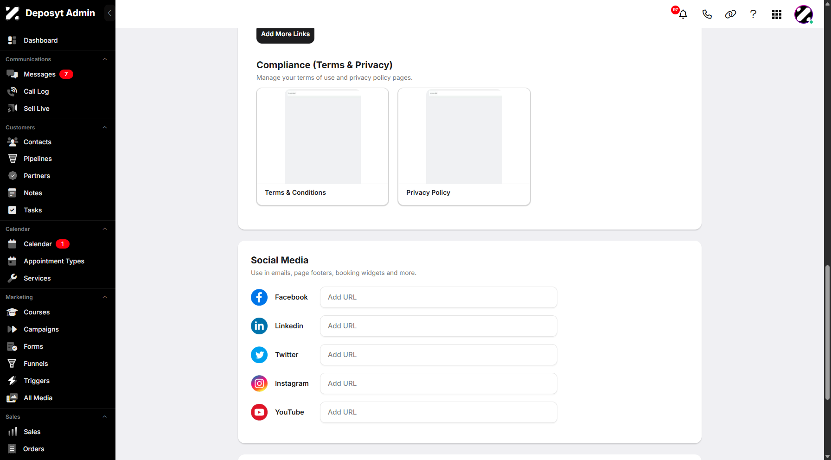Click the phone dialer icon in header

[707, 14]
